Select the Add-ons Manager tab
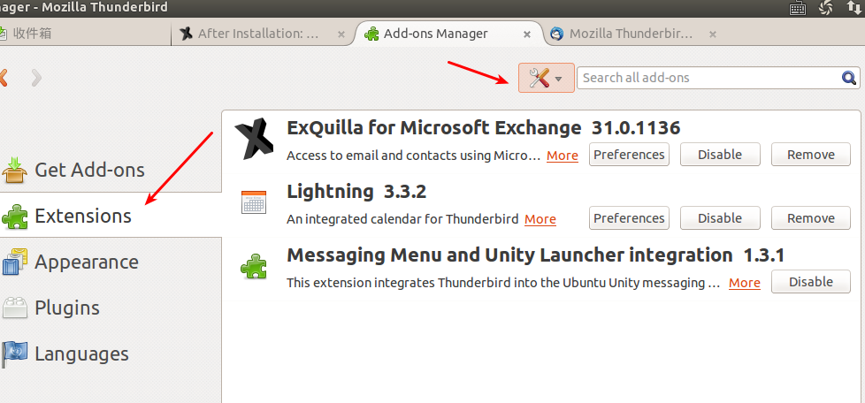Image resolution: width=865 pixels, height=403 pixels. click(449, 34)
